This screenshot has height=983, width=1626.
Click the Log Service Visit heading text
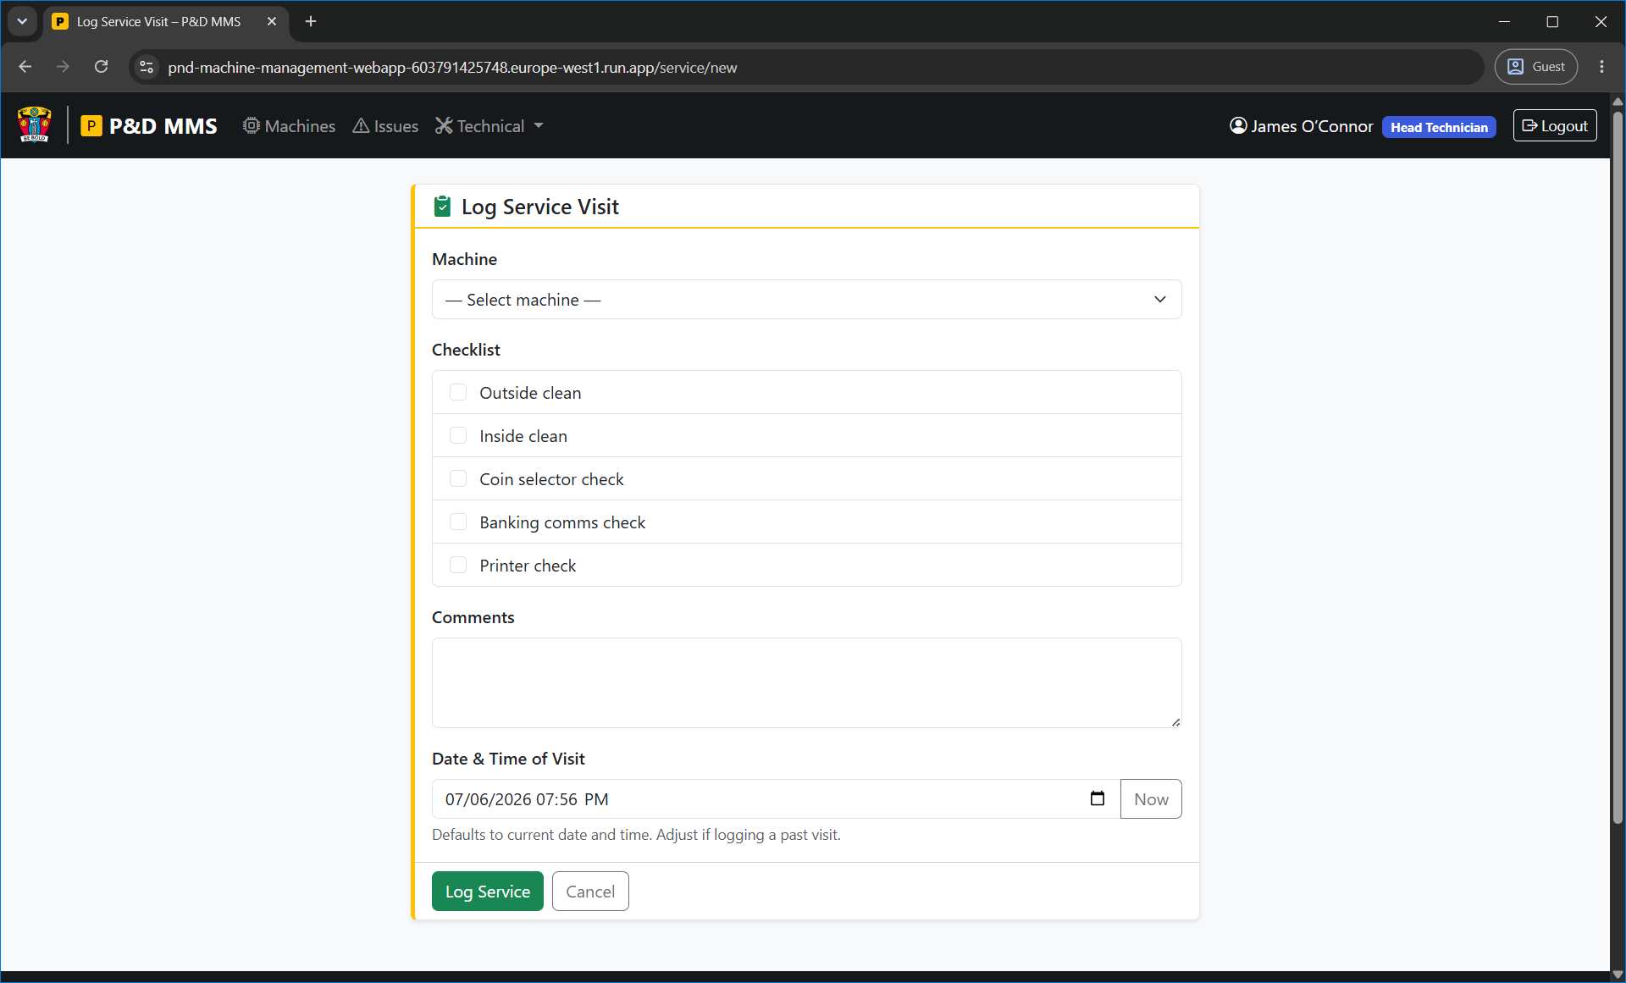point(540,207)
